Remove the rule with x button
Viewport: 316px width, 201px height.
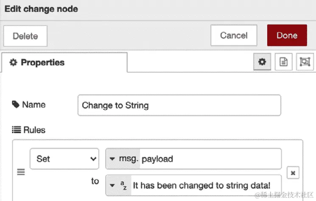[x=293, y=173]
